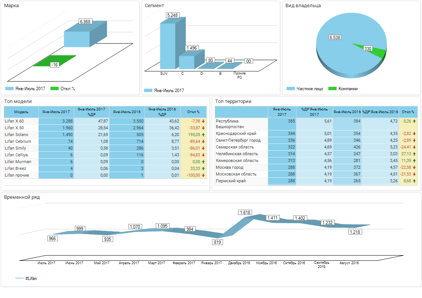Viewport: 422px width, 298px height.
Task: Click the red down arrow in Lifan Cebrium row
Action: 203,141
